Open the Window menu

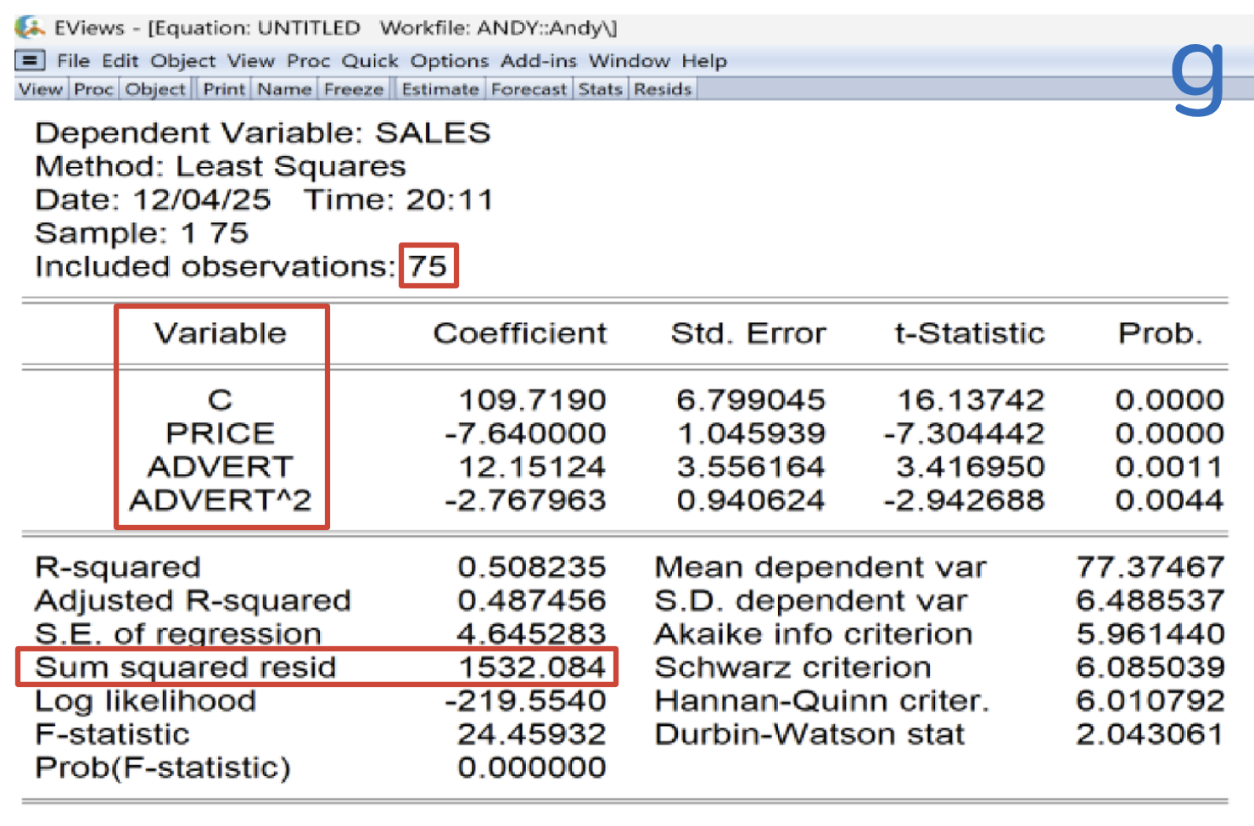629,61
